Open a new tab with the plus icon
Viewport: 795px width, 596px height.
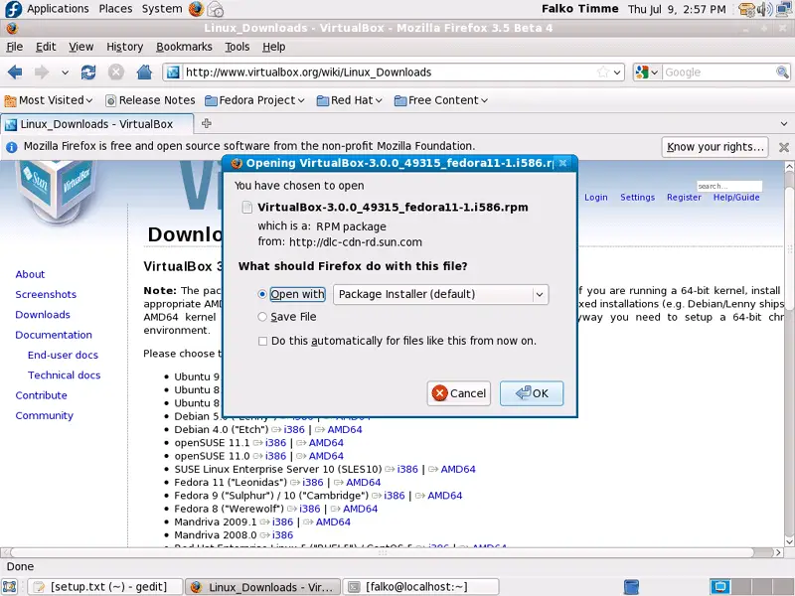[207, 123]
